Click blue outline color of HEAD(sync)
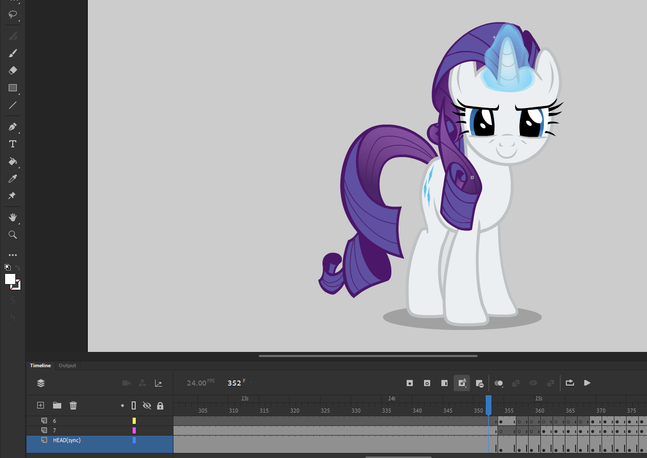 [134, 440]
